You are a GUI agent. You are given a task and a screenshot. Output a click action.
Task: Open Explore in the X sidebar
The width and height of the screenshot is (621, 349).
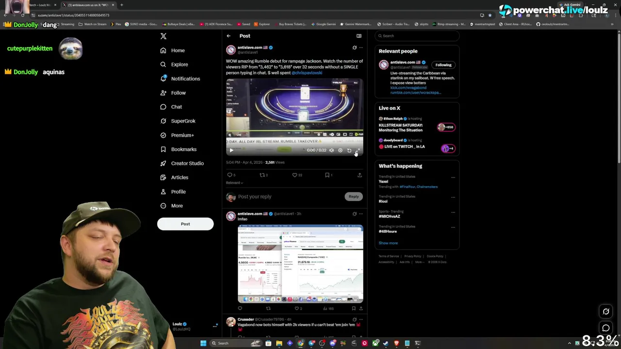(174, 64)
